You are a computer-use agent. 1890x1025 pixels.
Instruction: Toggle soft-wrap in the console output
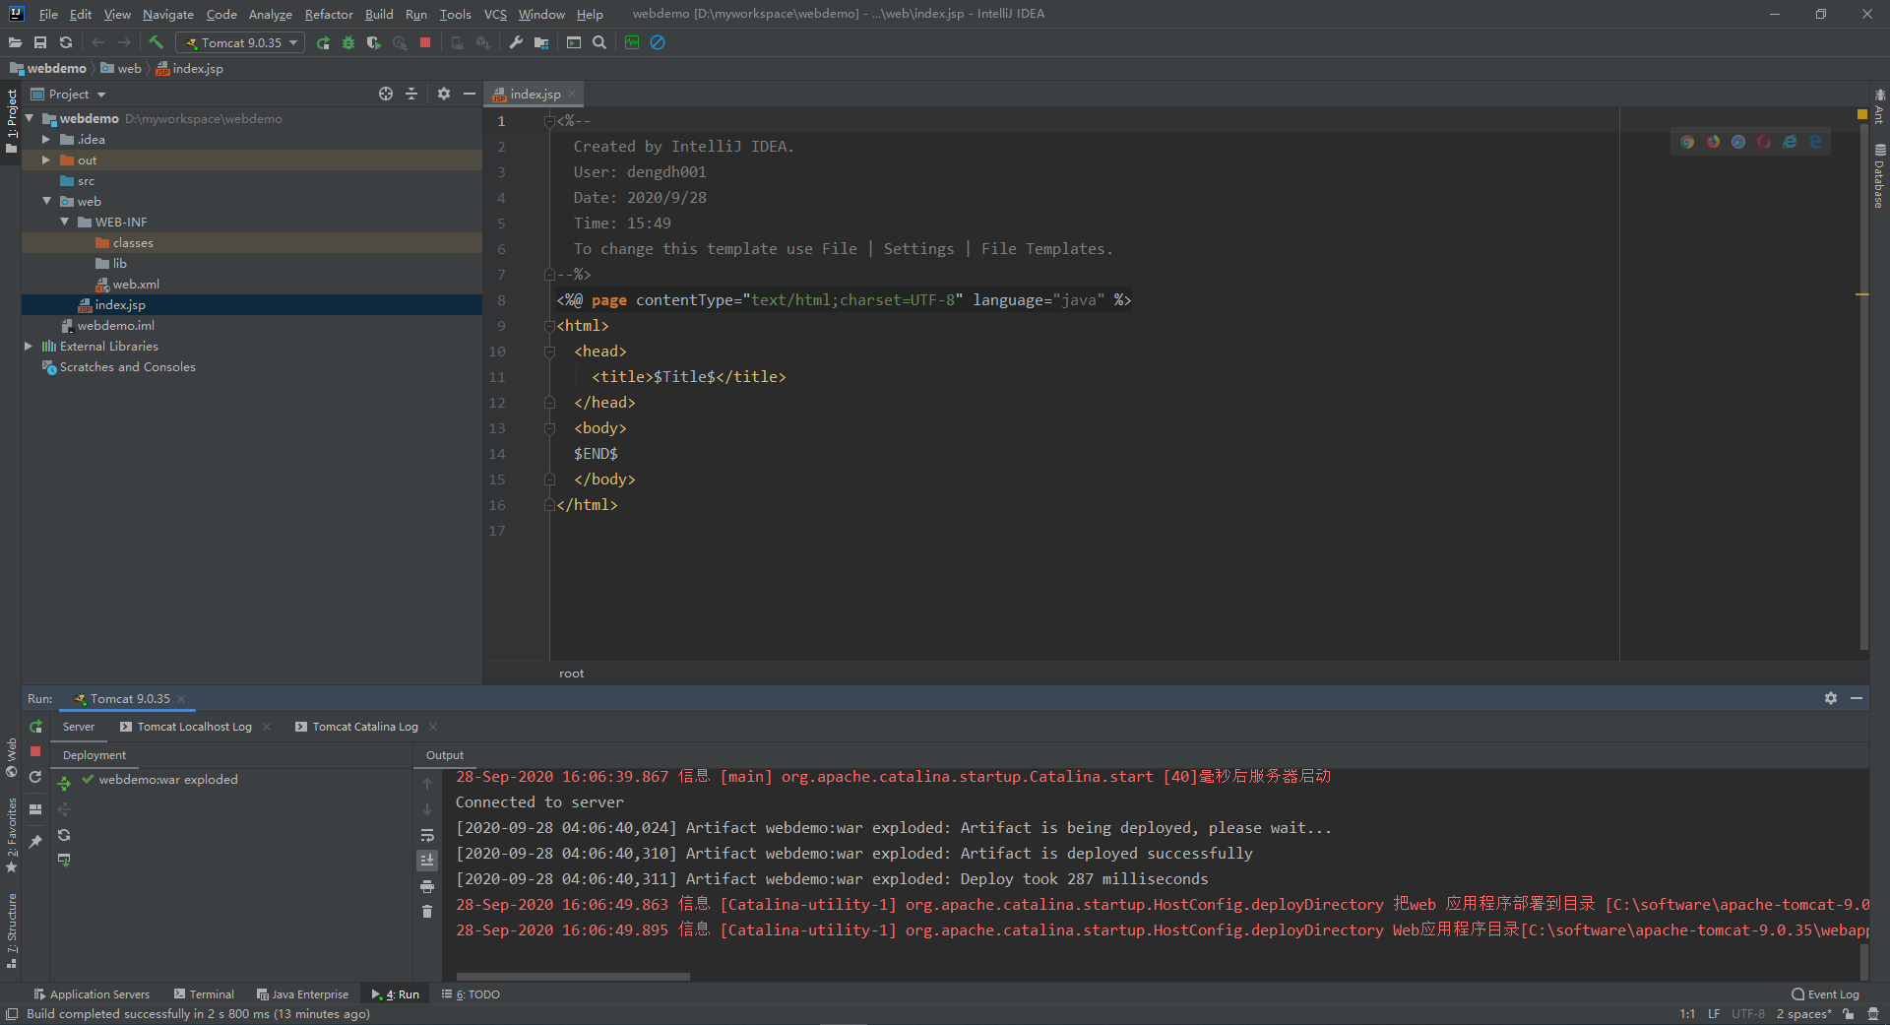click(x=427, y=835)
